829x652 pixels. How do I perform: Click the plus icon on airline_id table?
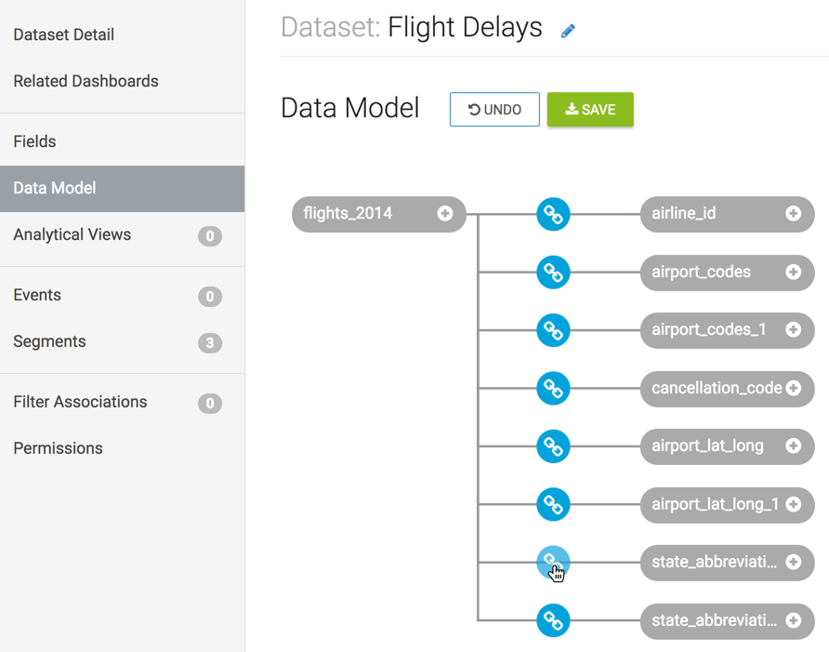pos(794,214)
